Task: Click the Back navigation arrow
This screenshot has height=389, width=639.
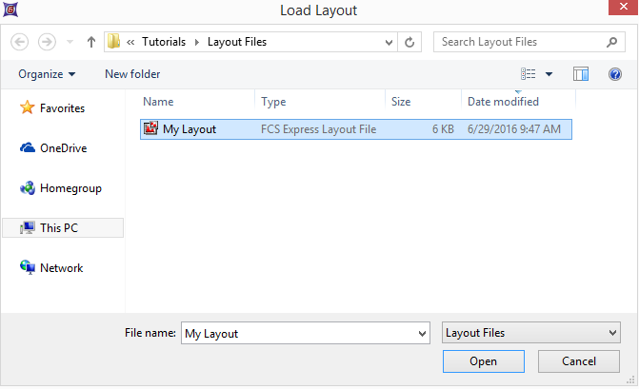Action: (20, 42)
